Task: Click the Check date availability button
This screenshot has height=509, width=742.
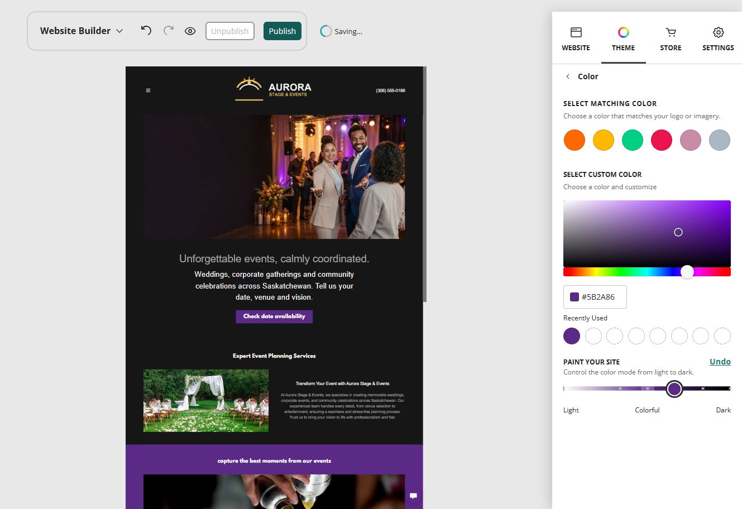Action: (x=274, y=316)
